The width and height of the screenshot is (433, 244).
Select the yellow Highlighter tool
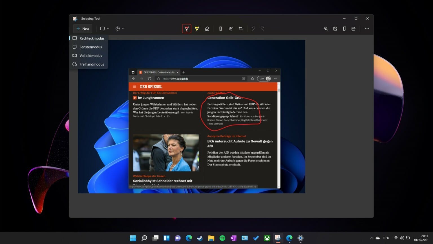coord(197,29)
